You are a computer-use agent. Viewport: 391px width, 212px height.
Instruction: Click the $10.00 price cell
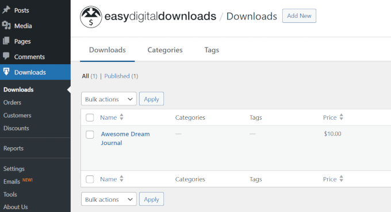[x=332, y=134]
